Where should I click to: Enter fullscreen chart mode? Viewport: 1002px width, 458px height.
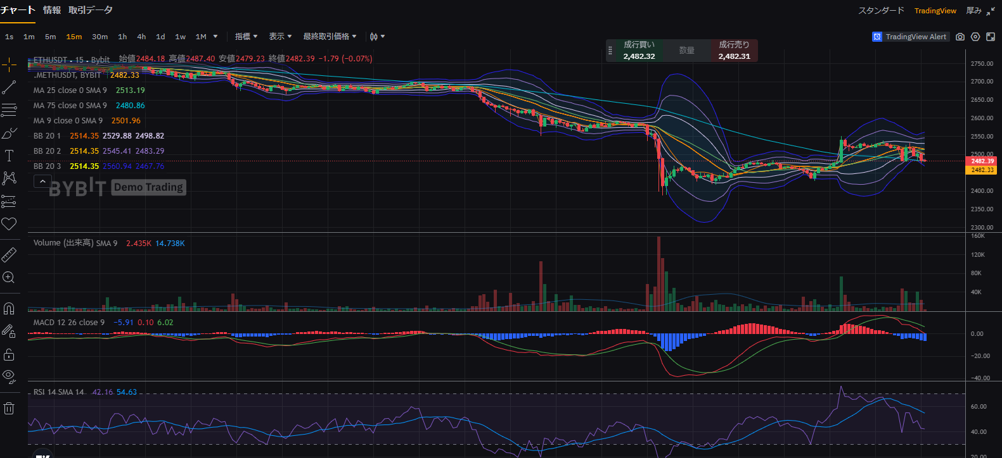pos(991,37)
